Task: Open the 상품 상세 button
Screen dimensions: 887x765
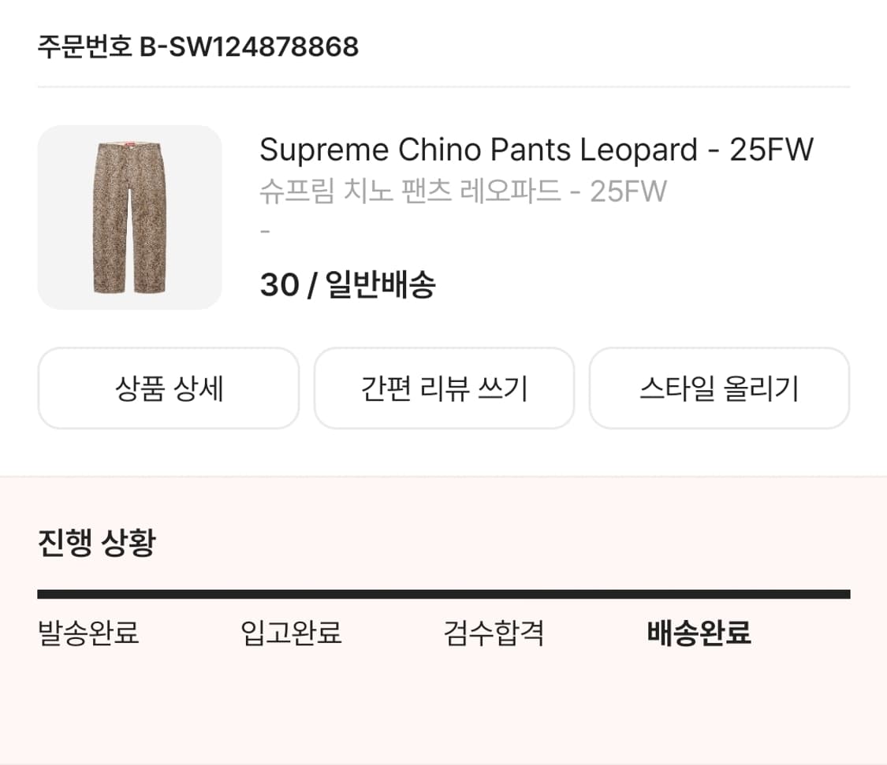Action: point(168,388)
